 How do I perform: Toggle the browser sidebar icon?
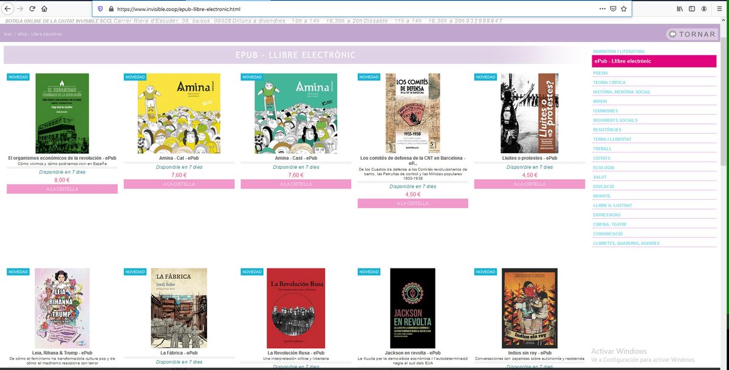click(x=691, y=9)
